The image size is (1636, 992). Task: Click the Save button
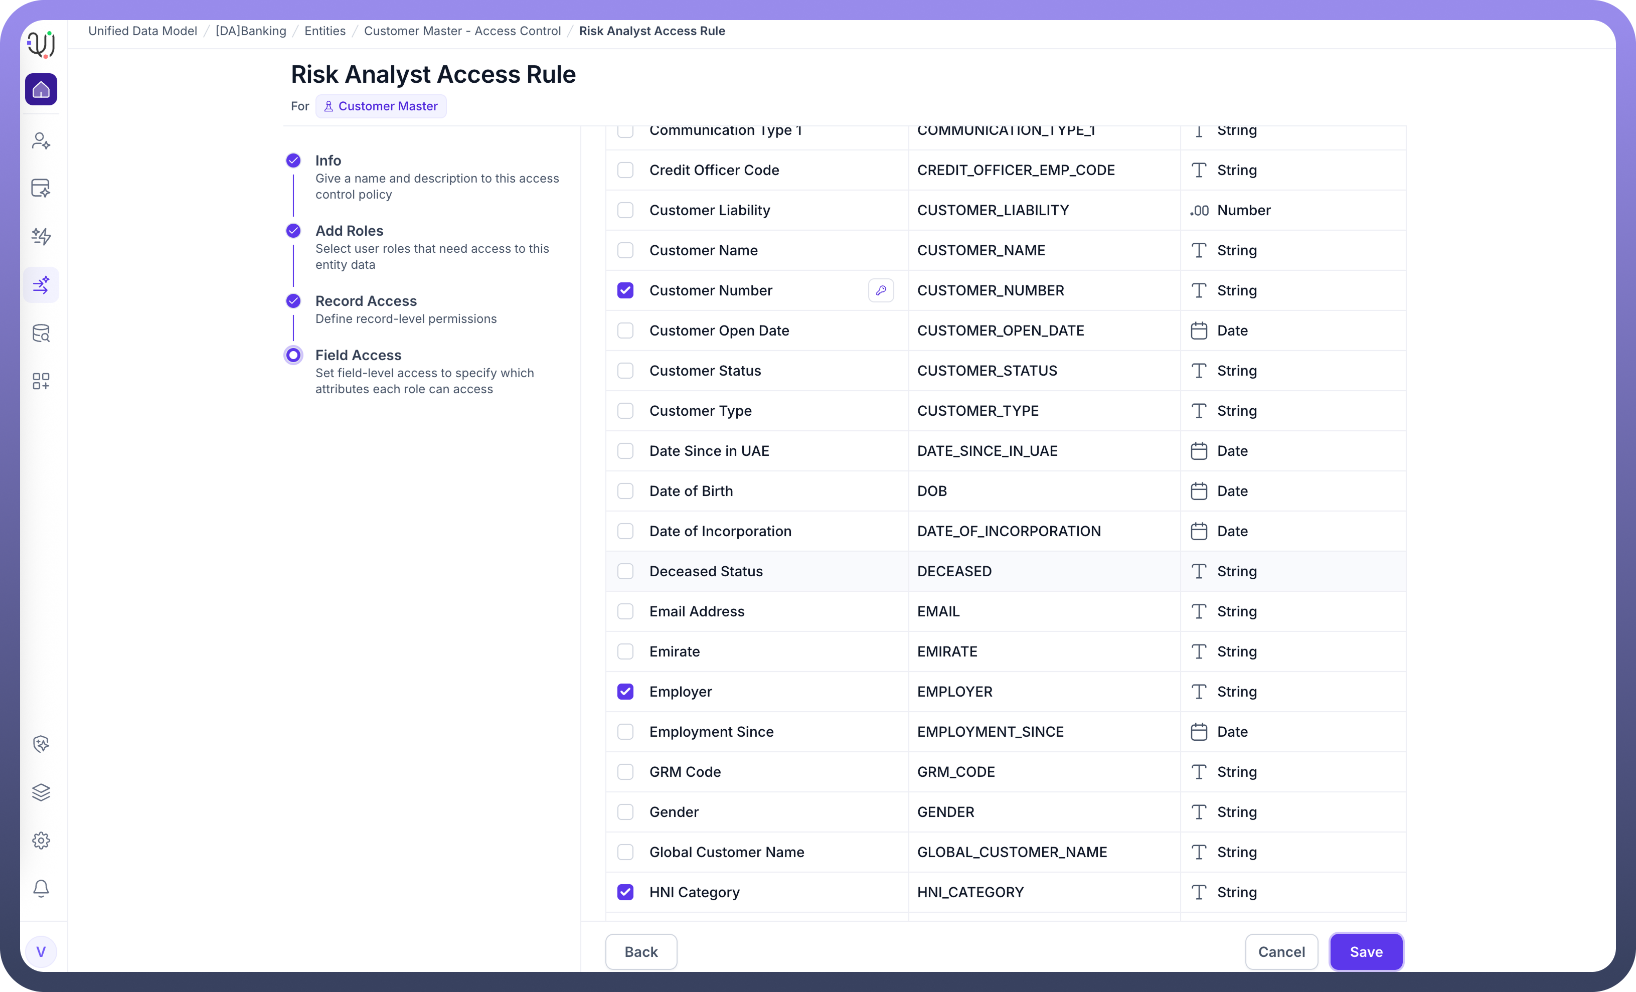pyautogui.click(x=1366, y=951)
